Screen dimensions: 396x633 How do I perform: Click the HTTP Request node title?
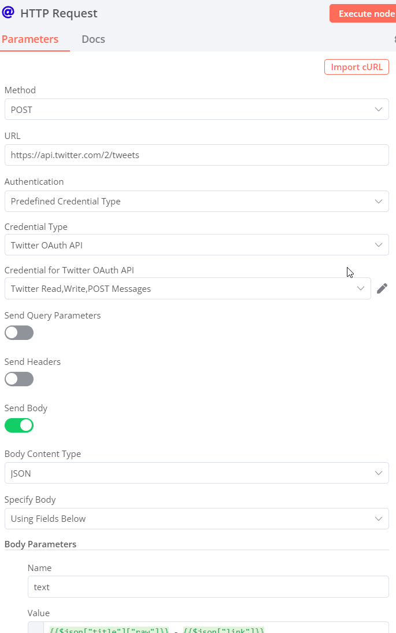59,13
